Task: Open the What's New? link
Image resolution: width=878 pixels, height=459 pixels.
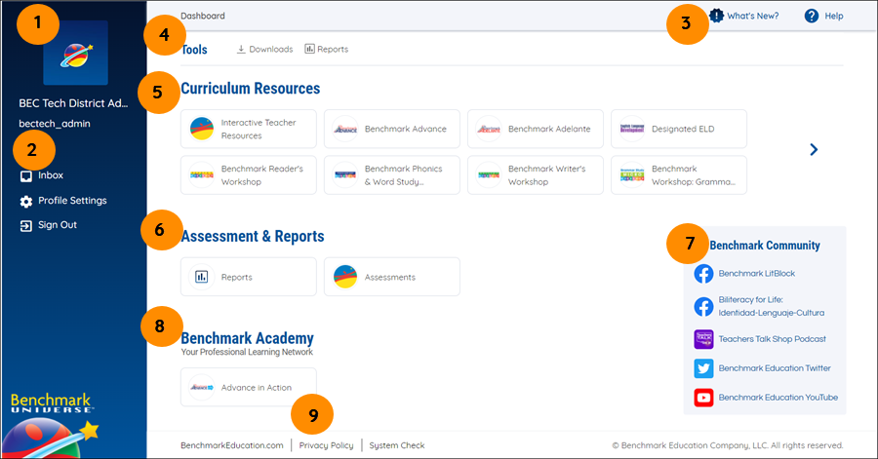Action: 744,16
